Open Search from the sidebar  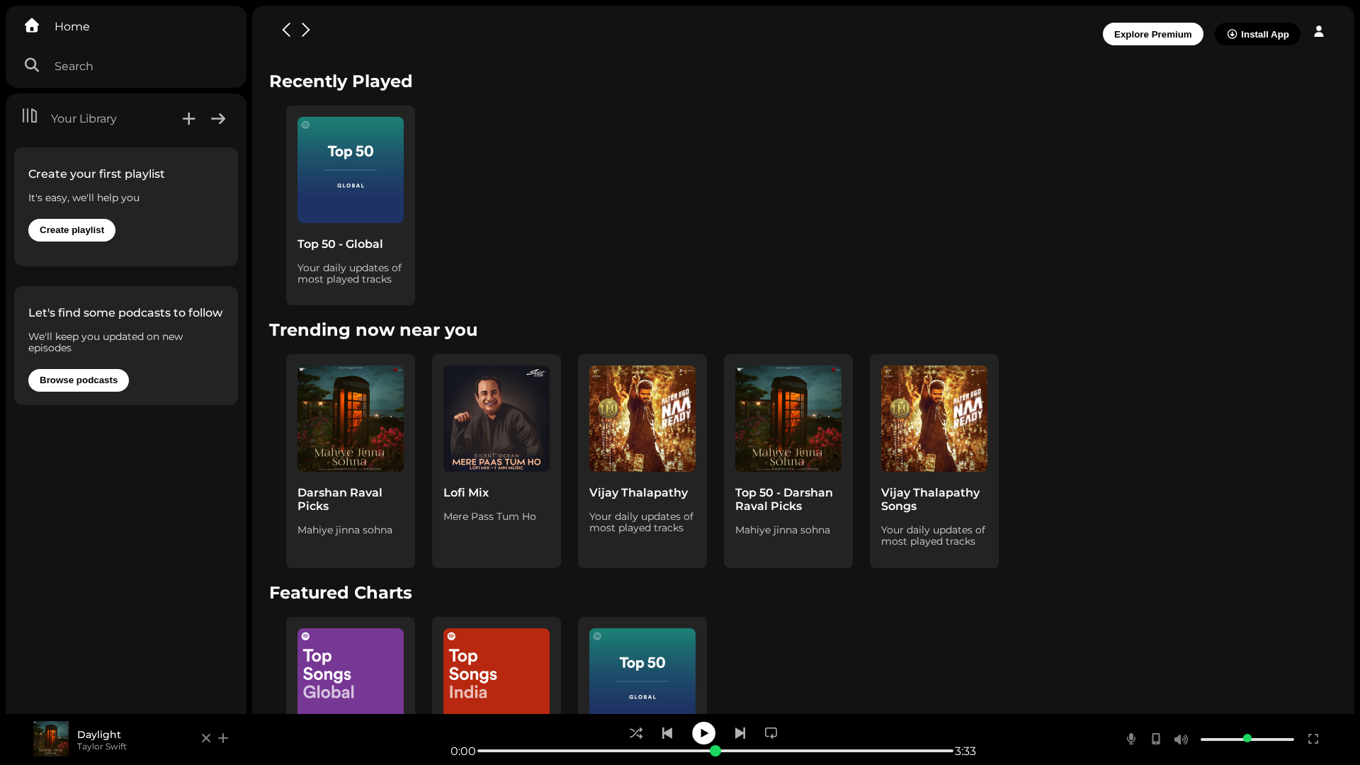click(58, 66)
